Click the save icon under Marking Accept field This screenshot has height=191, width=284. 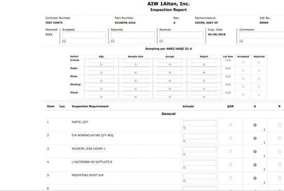click(170, 89)
